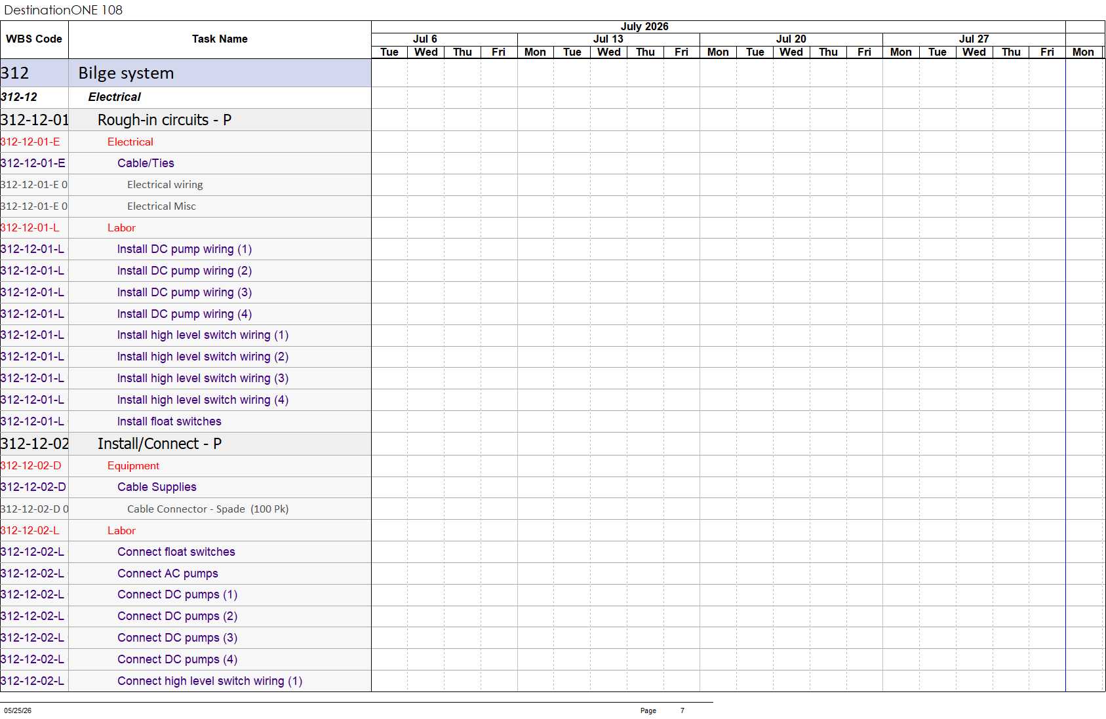Viewport: 1106px width, 719px height.
Task: Select Connect float switches task
Action: (186, 552)
